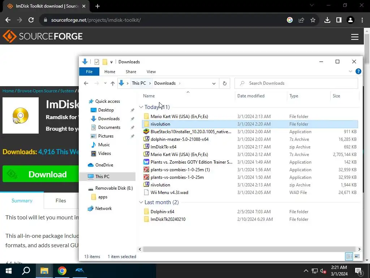Screen dimensions: 370x278
Task: Click the Search Downloads field
Action: pyautogui.click(x=296, y=83)
